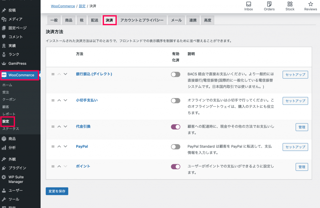Click the GamiPress crown icon
Viewport: 320px width, 208px height.
pos(4,63)
